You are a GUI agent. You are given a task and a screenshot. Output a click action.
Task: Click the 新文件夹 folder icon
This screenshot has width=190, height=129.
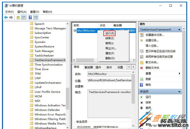[x=141, y=62]
